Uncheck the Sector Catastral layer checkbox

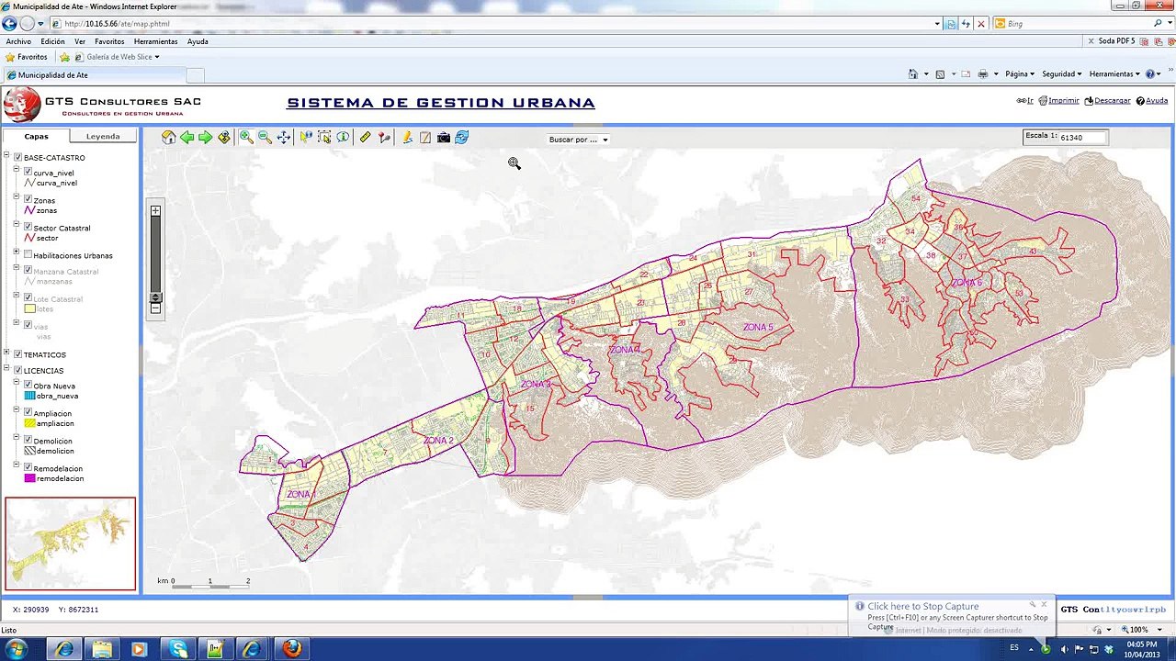tap(28, 227)
